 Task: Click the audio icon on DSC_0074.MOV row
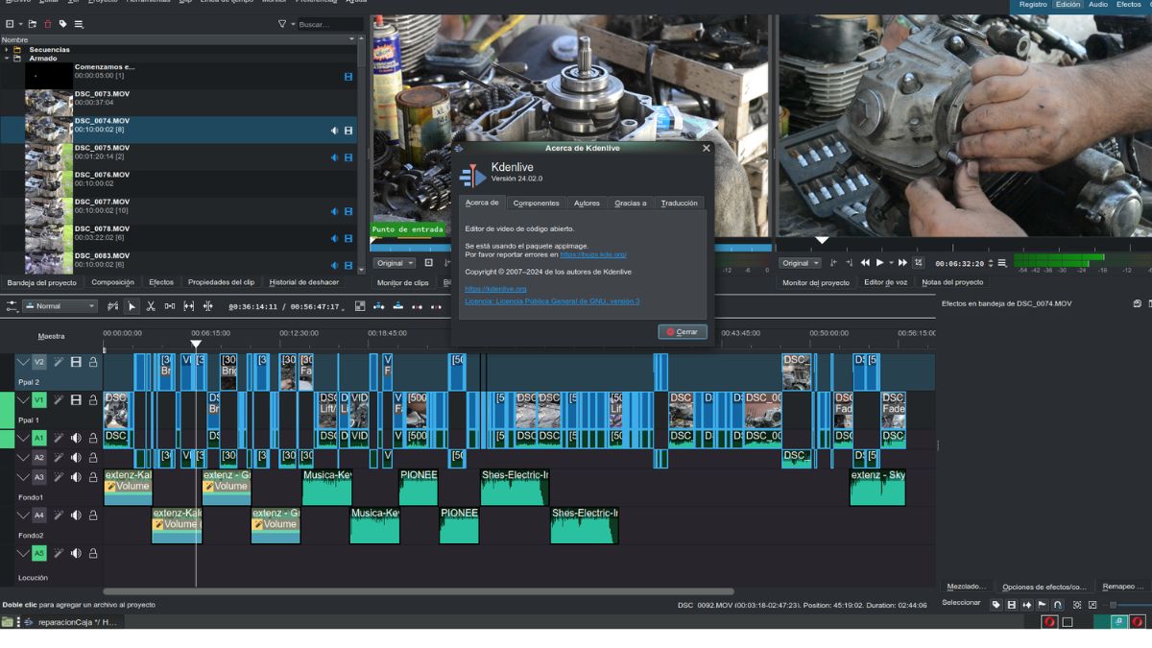(335, 131)
